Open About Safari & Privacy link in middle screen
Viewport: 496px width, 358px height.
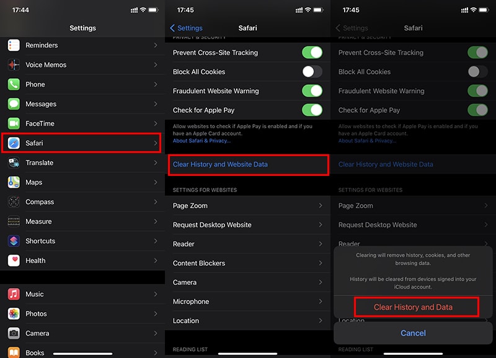pos(201,141)
